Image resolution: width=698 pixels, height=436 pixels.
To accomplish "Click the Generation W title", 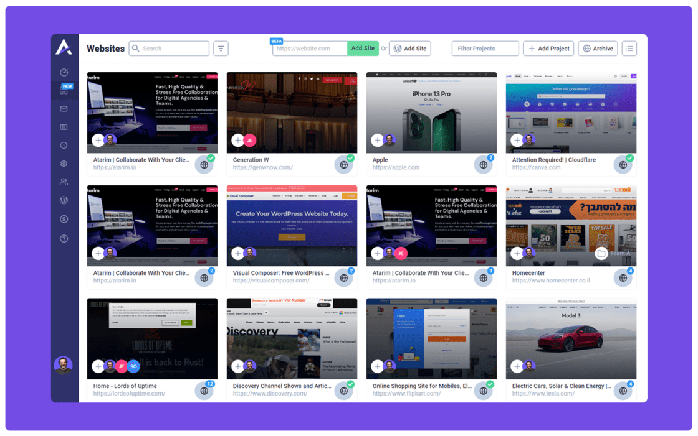I will coord(251,160).
